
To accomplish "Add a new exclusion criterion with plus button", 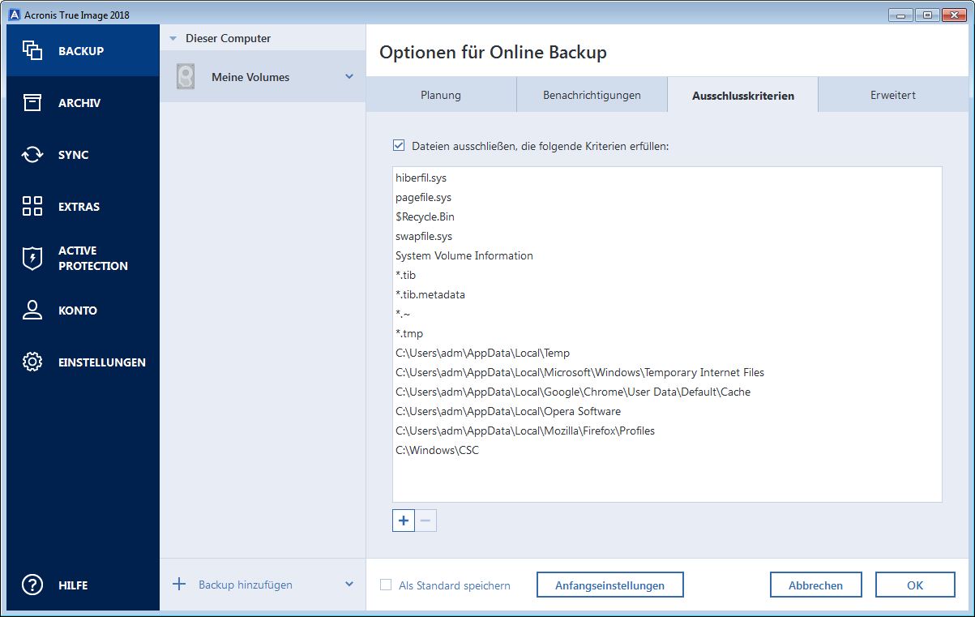I will tap(404, 521).
